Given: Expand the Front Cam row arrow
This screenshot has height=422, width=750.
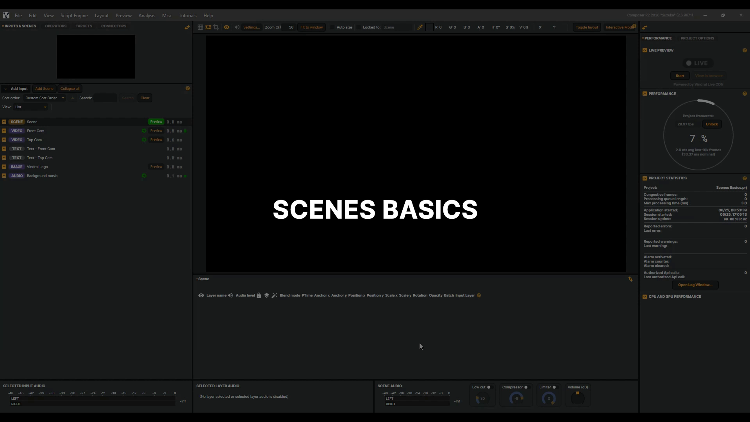Looking at the screenshot, I should click(4, 131).
